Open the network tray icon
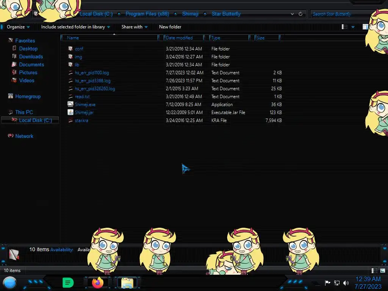The image size is (388, 291). click(x=337, y=283)
